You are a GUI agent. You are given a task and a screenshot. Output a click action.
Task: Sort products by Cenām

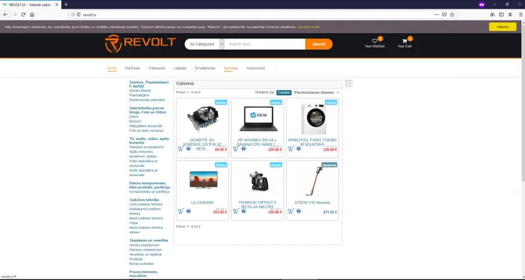point(284,92)
